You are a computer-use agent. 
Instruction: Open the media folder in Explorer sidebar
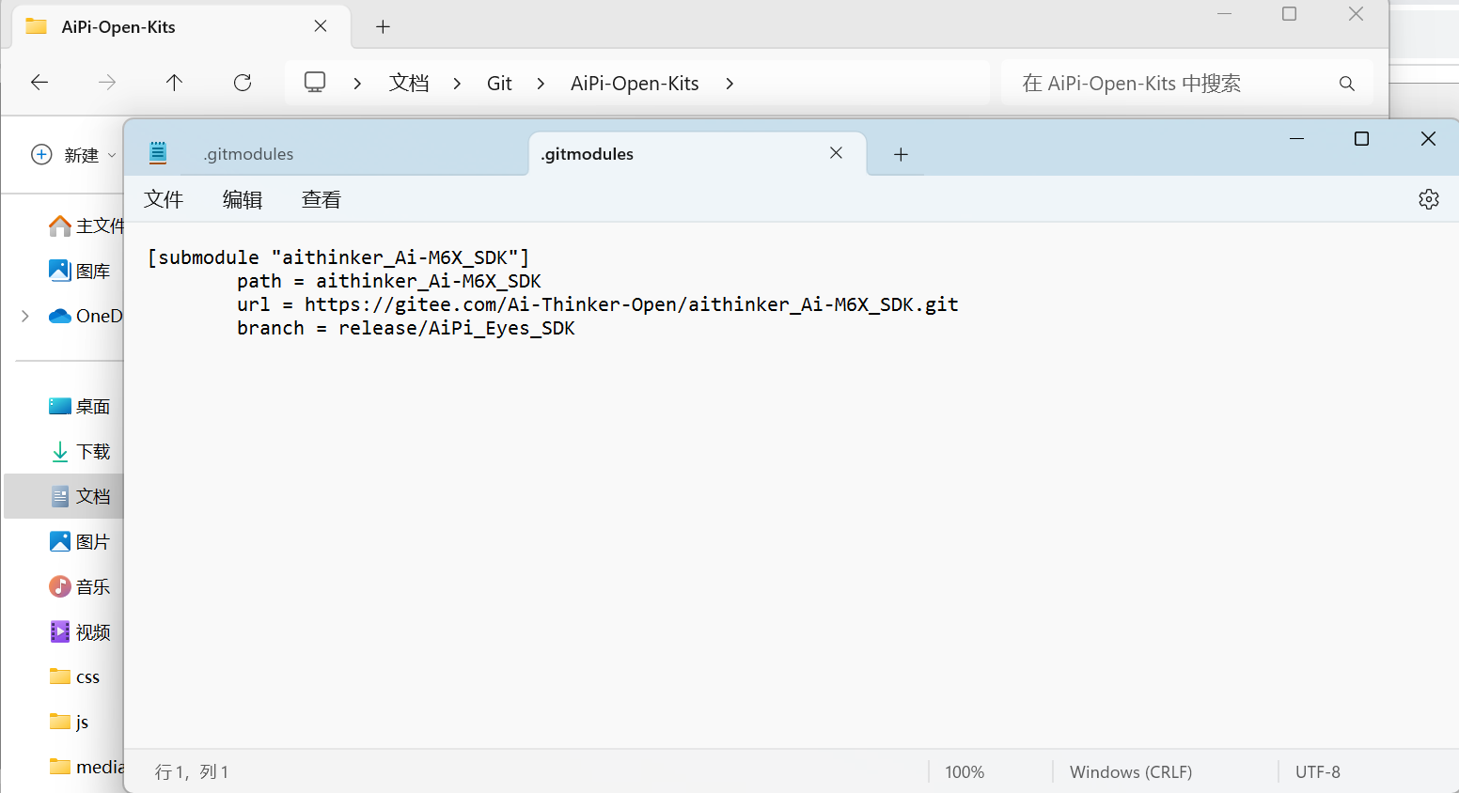click(x=86, y=767)
